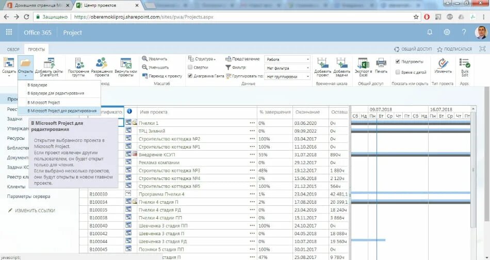
Task: Toggle the Время с датой checkbox
Action: tap(398, 72)
